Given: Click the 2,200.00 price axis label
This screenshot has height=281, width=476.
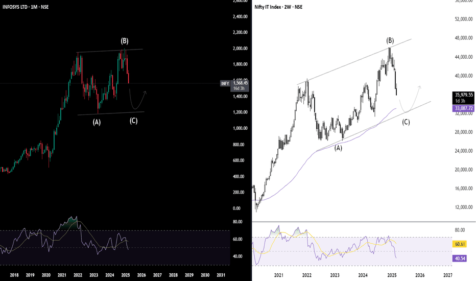Looking at the screenshot, I should (x=240, y=32).
